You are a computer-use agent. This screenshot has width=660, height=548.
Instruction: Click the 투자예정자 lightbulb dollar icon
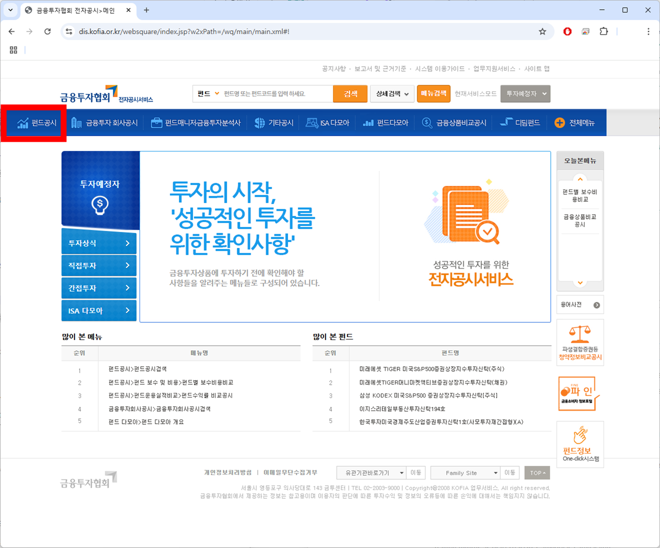tap(100, 205)
